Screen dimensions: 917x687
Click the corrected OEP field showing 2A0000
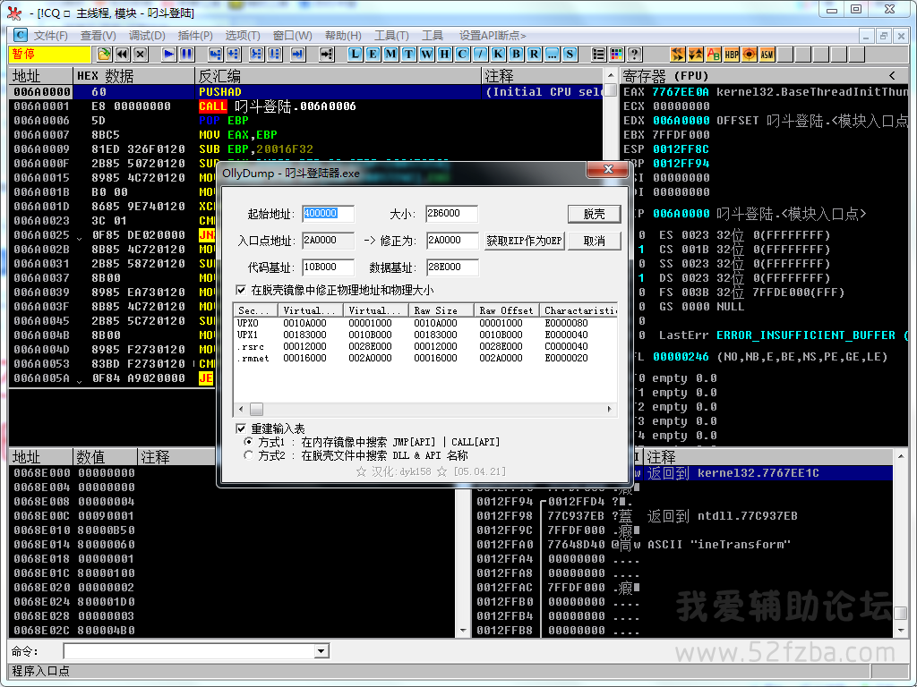click(451, 241)
